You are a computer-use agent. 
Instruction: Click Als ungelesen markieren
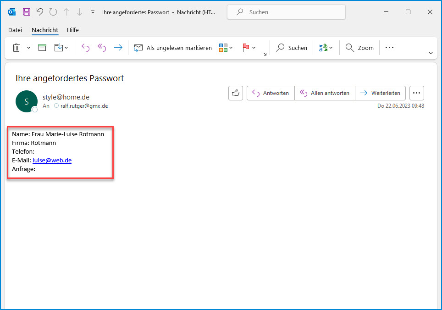coord(173,48)
